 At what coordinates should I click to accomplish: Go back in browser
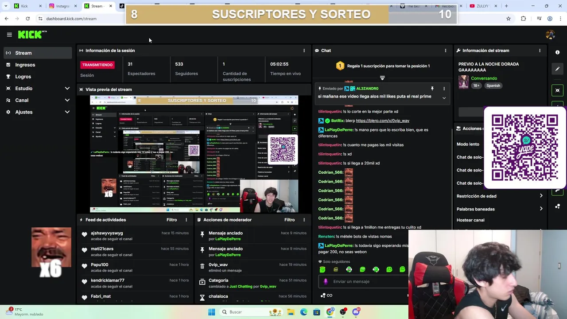click(6, 19)
